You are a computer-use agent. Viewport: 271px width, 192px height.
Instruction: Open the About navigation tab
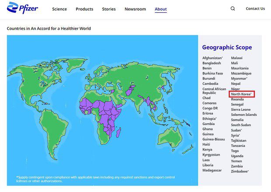(x=160, y=9)
